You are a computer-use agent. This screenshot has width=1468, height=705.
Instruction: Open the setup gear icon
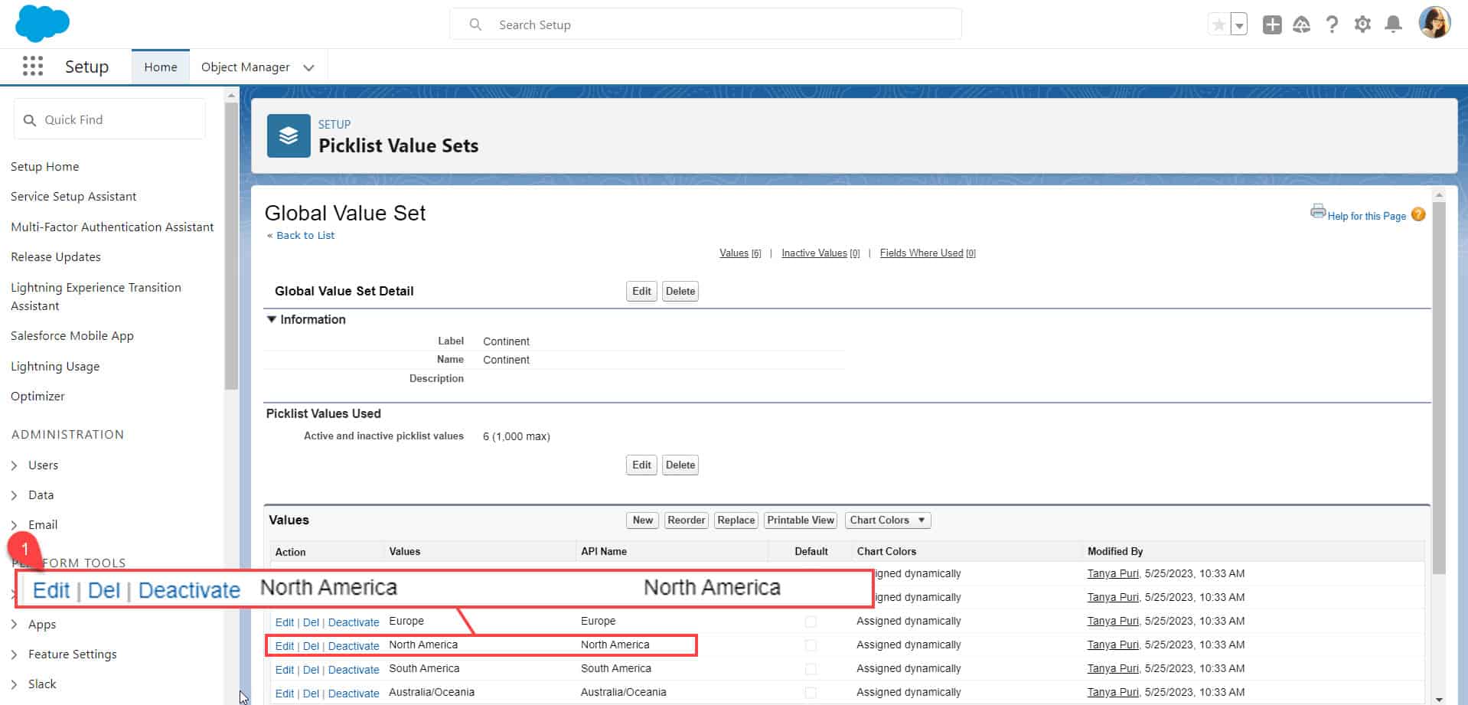1362,24
